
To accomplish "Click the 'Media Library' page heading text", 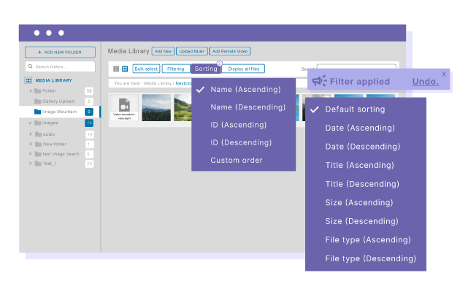I will click(129, 51).
